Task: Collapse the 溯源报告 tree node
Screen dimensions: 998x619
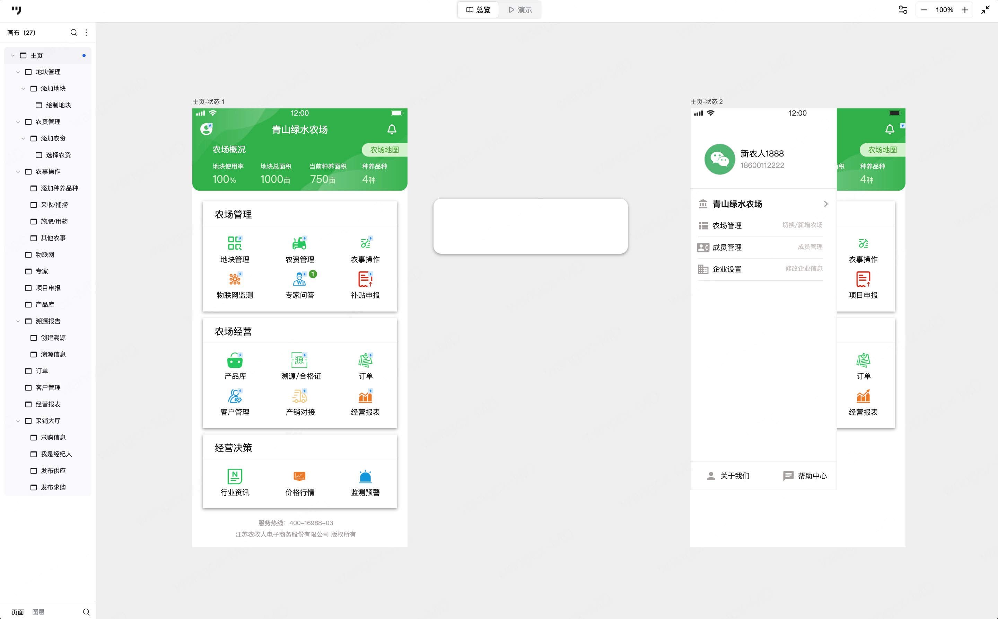Action: tap(18, 321)
